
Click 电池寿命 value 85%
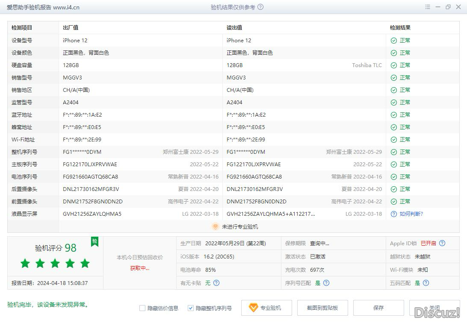210,270
